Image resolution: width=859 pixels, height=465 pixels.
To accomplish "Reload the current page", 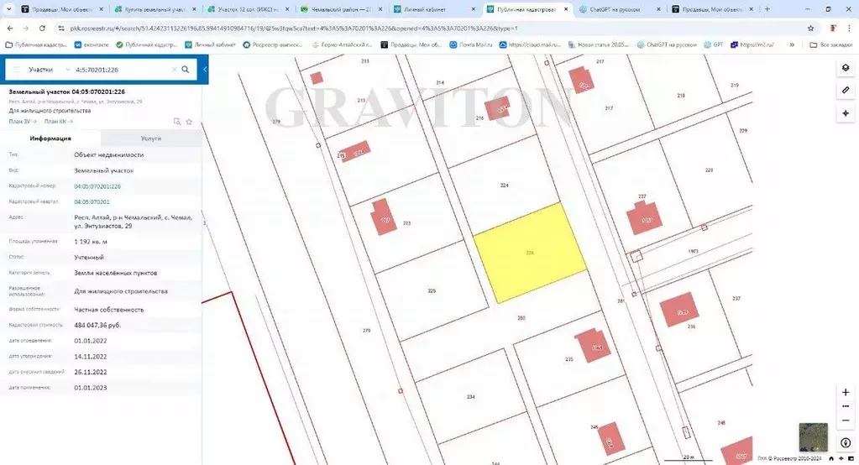I will 42,28.
